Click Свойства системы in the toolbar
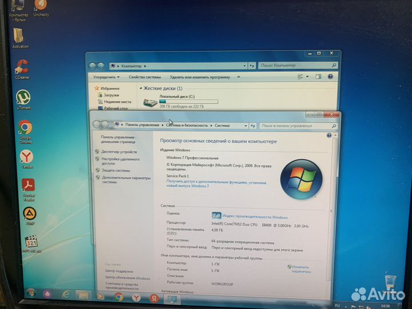The height and width of the screenshot is (309, 412). tap(145, 77)
